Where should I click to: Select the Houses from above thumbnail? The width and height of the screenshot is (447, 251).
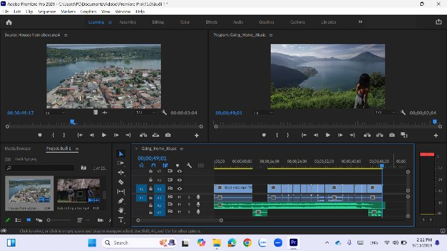click(x=29, y=191)
